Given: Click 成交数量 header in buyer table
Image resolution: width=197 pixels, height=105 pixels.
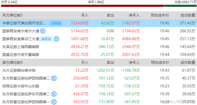Looking at the screenshot, I should coord(188,15).
